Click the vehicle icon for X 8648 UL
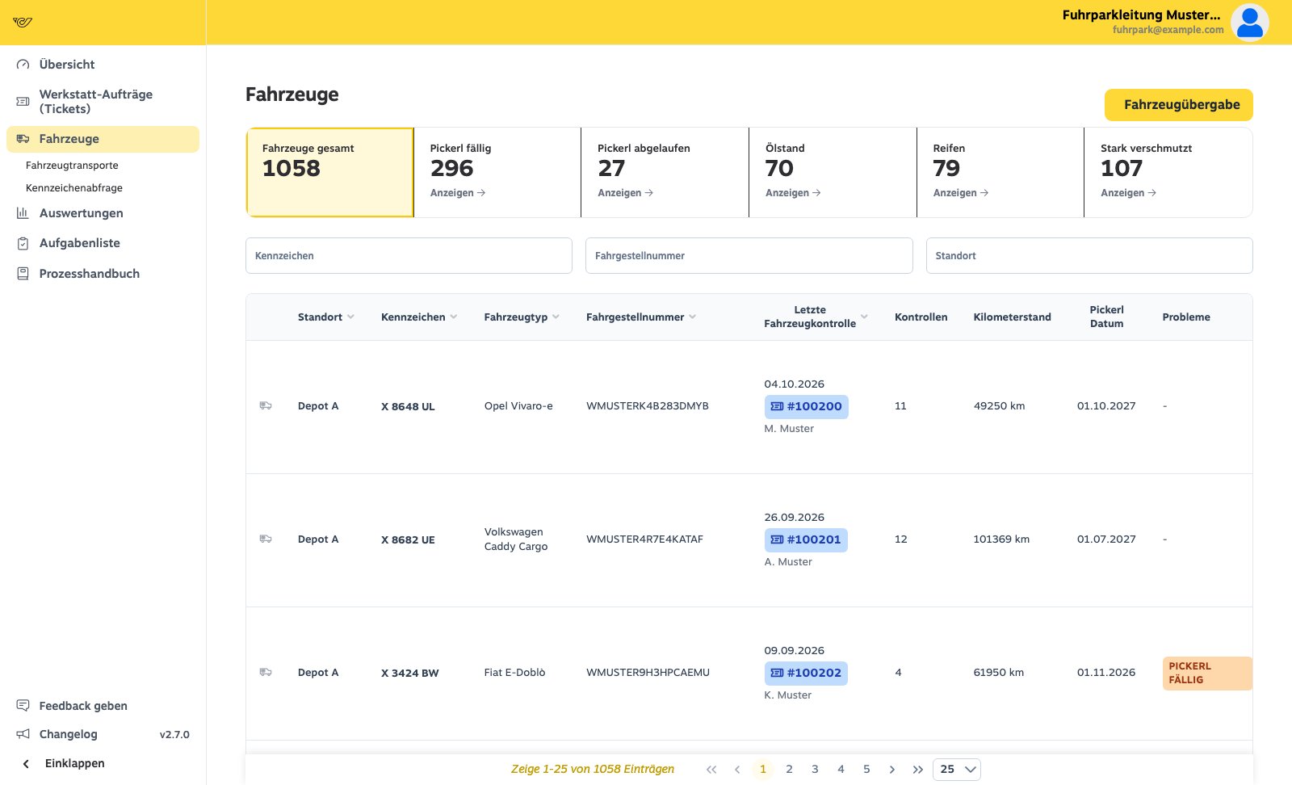This screenshot has height=785, width=1292. click(x=266, y=405)
